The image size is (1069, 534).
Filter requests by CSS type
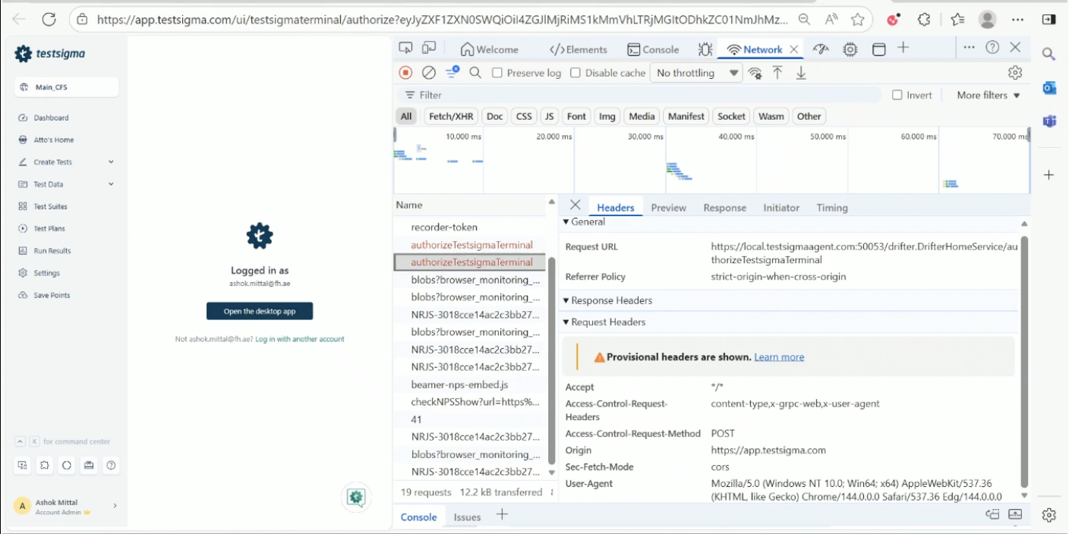coord(524,116)
